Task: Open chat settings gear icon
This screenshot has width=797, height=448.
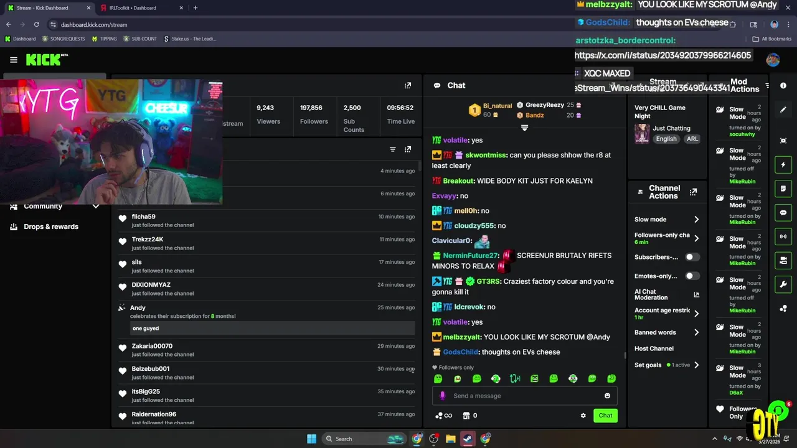Action: pos(583,416)
